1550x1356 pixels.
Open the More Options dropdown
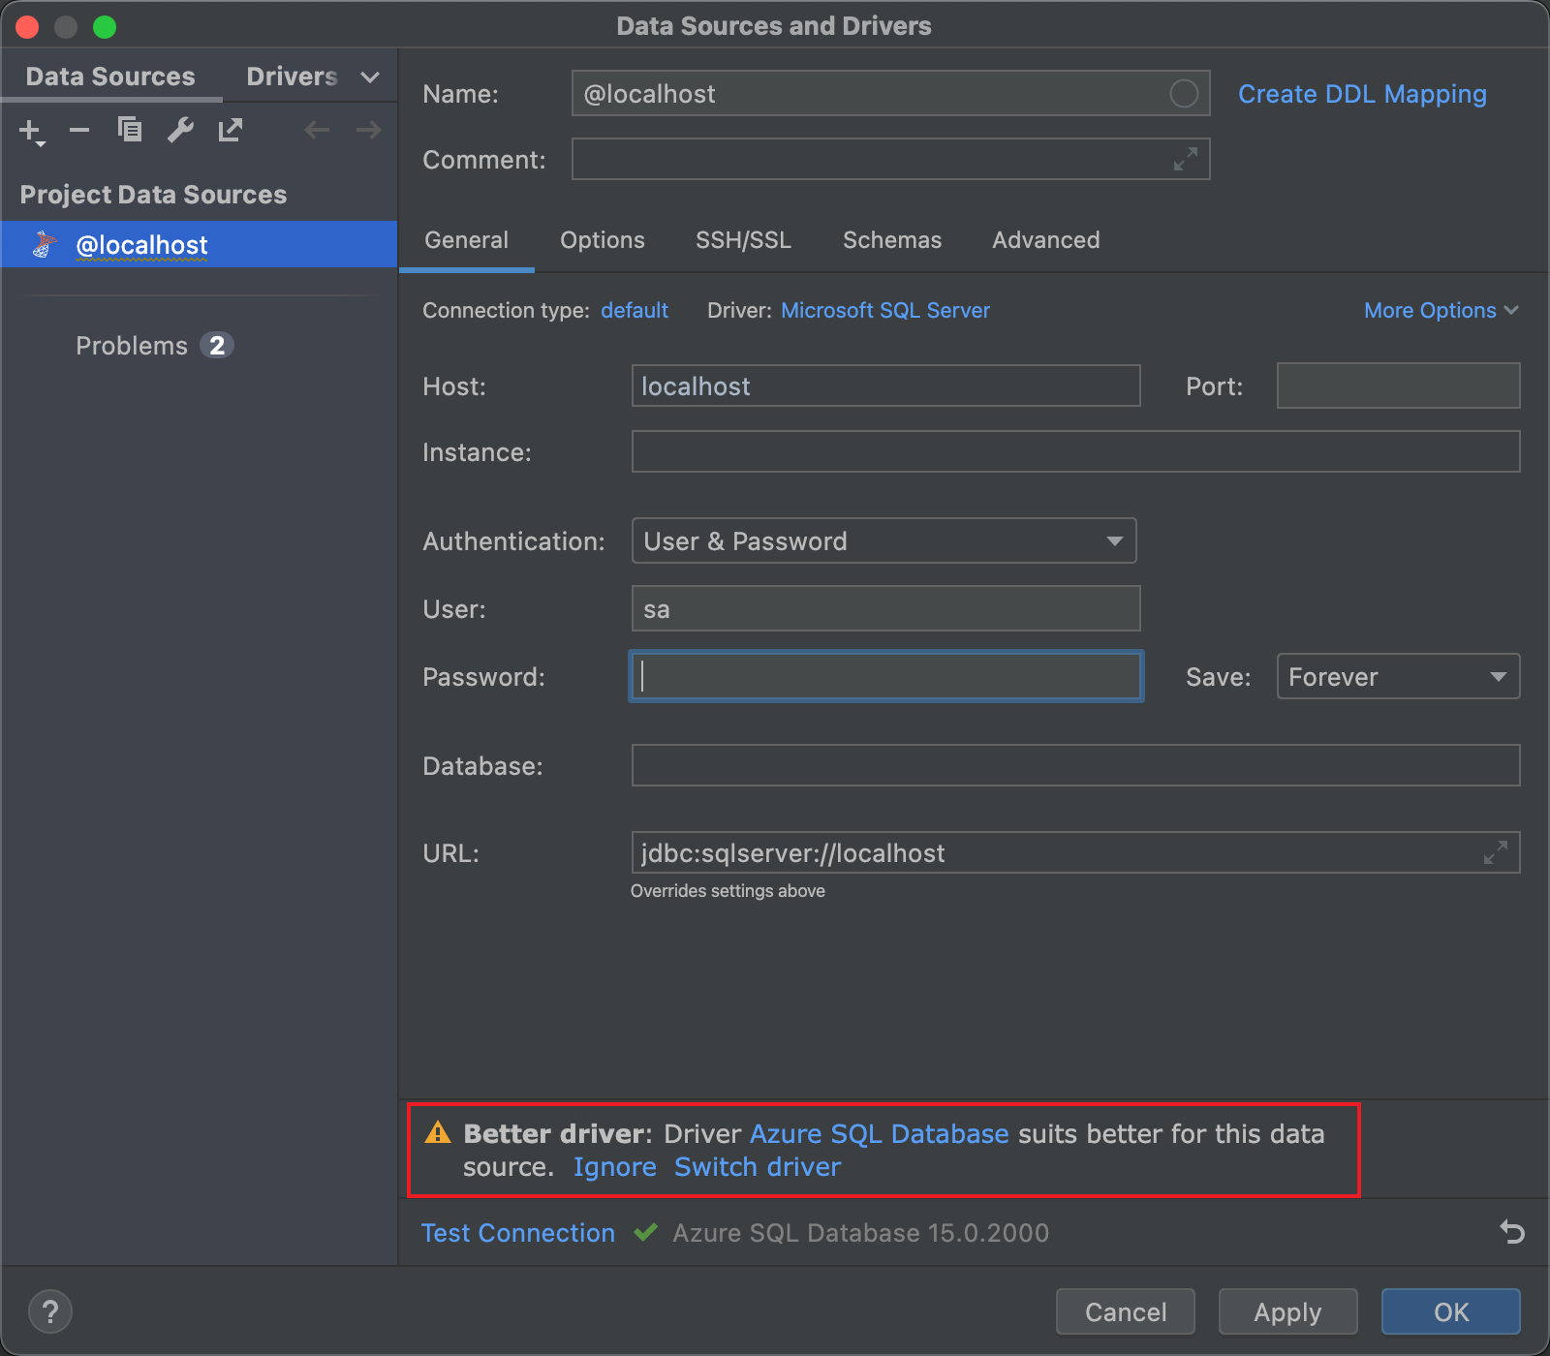[x=1441, y=310]
